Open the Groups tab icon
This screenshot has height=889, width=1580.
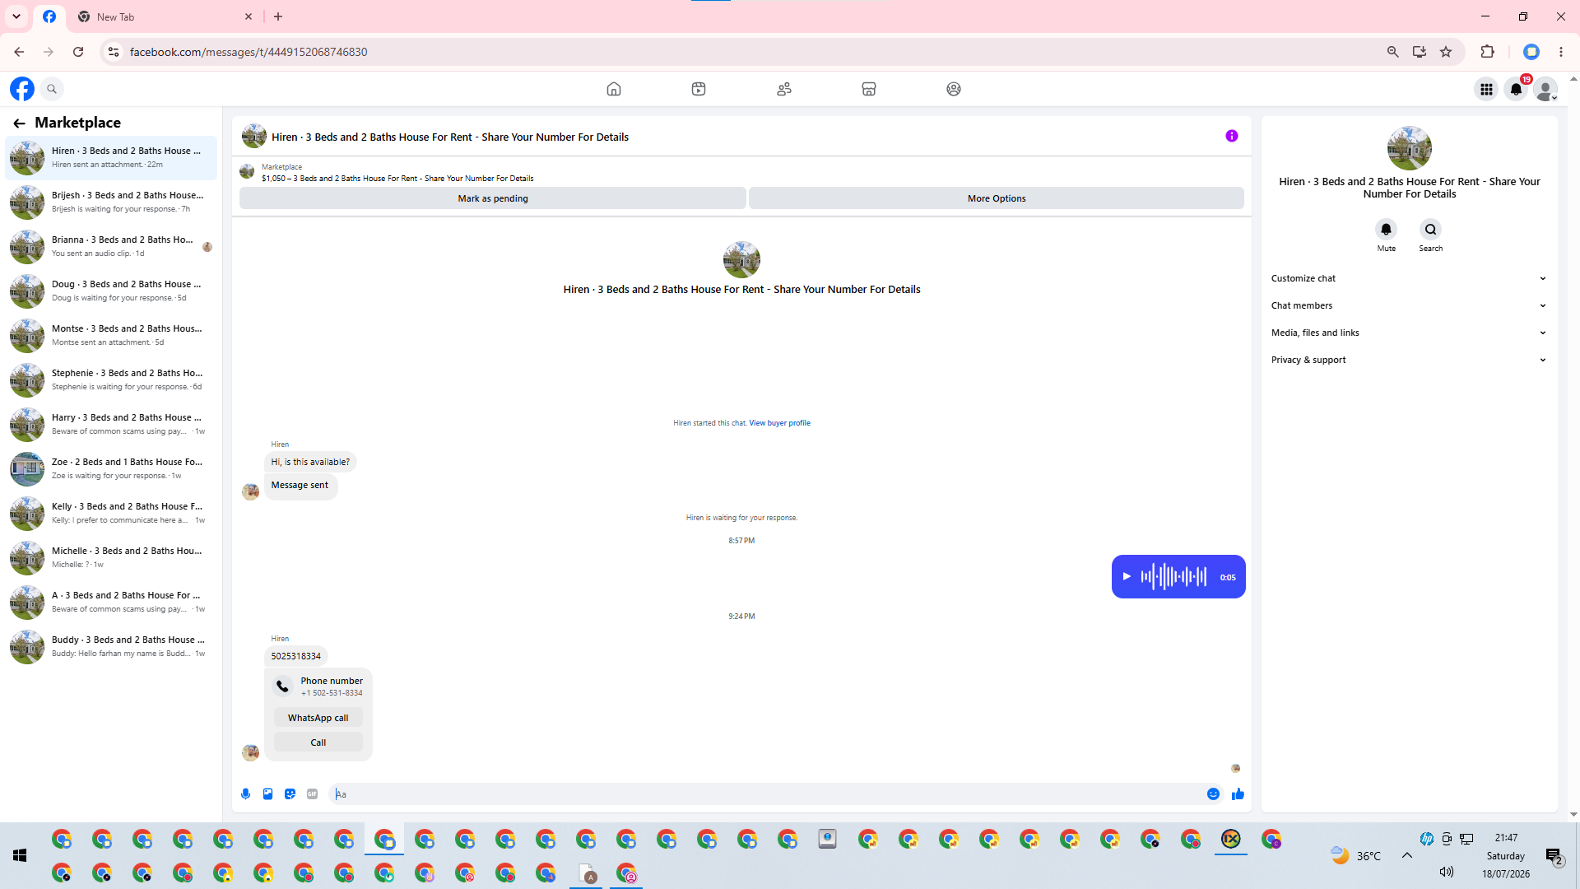click(954, 89)
